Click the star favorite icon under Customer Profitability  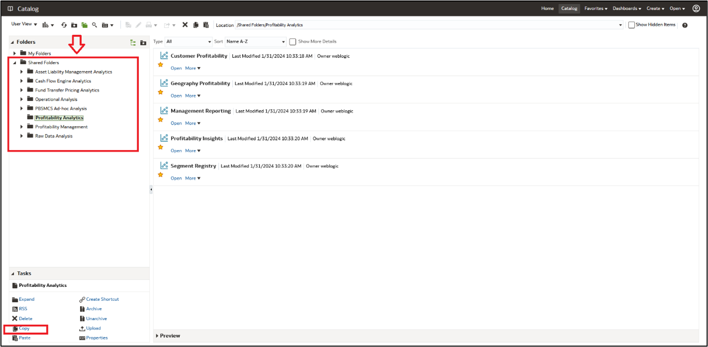160,65
